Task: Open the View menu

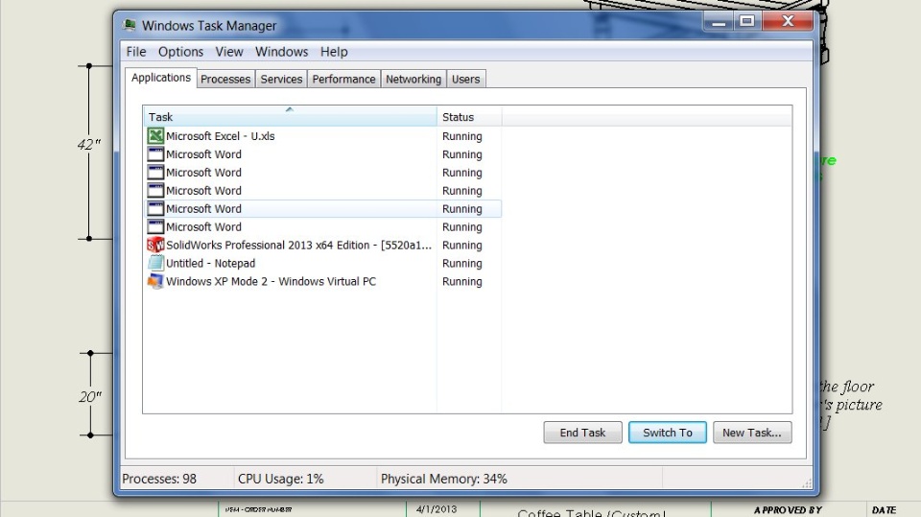Action: pos(229,52)
